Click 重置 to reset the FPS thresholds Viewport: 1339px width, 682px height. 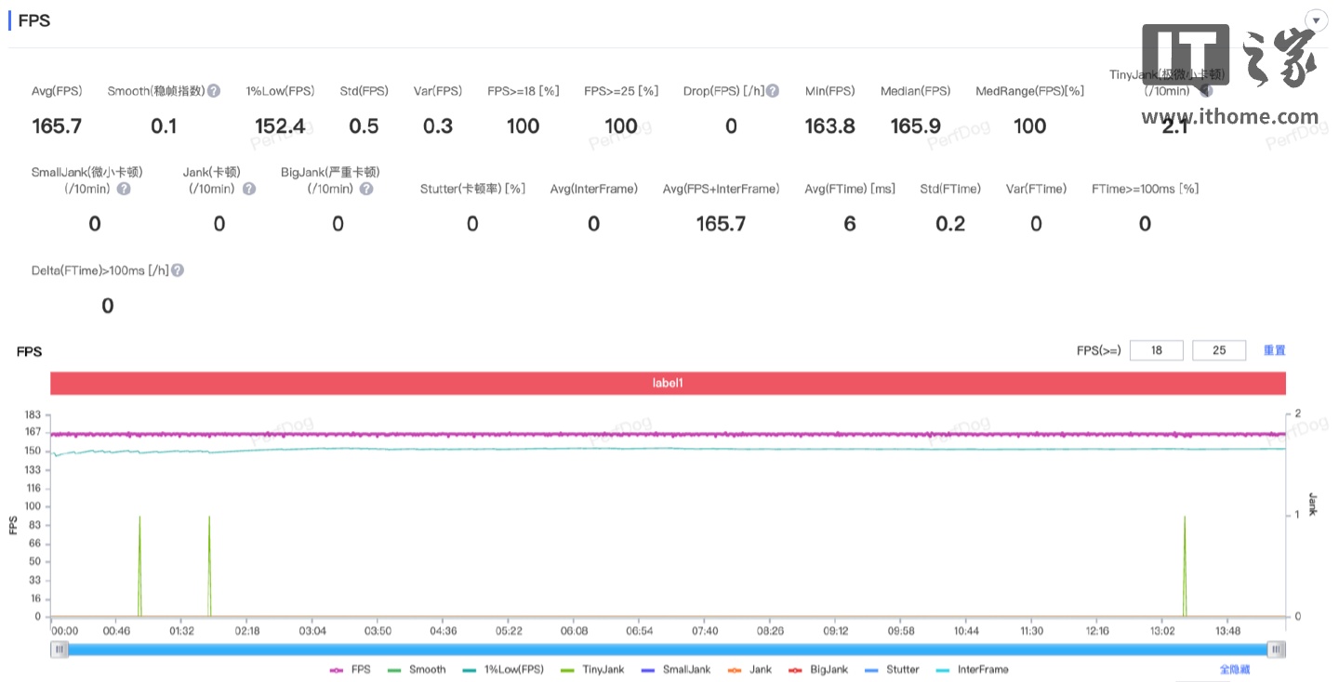pyautogui.click(x=1274, y=350)
